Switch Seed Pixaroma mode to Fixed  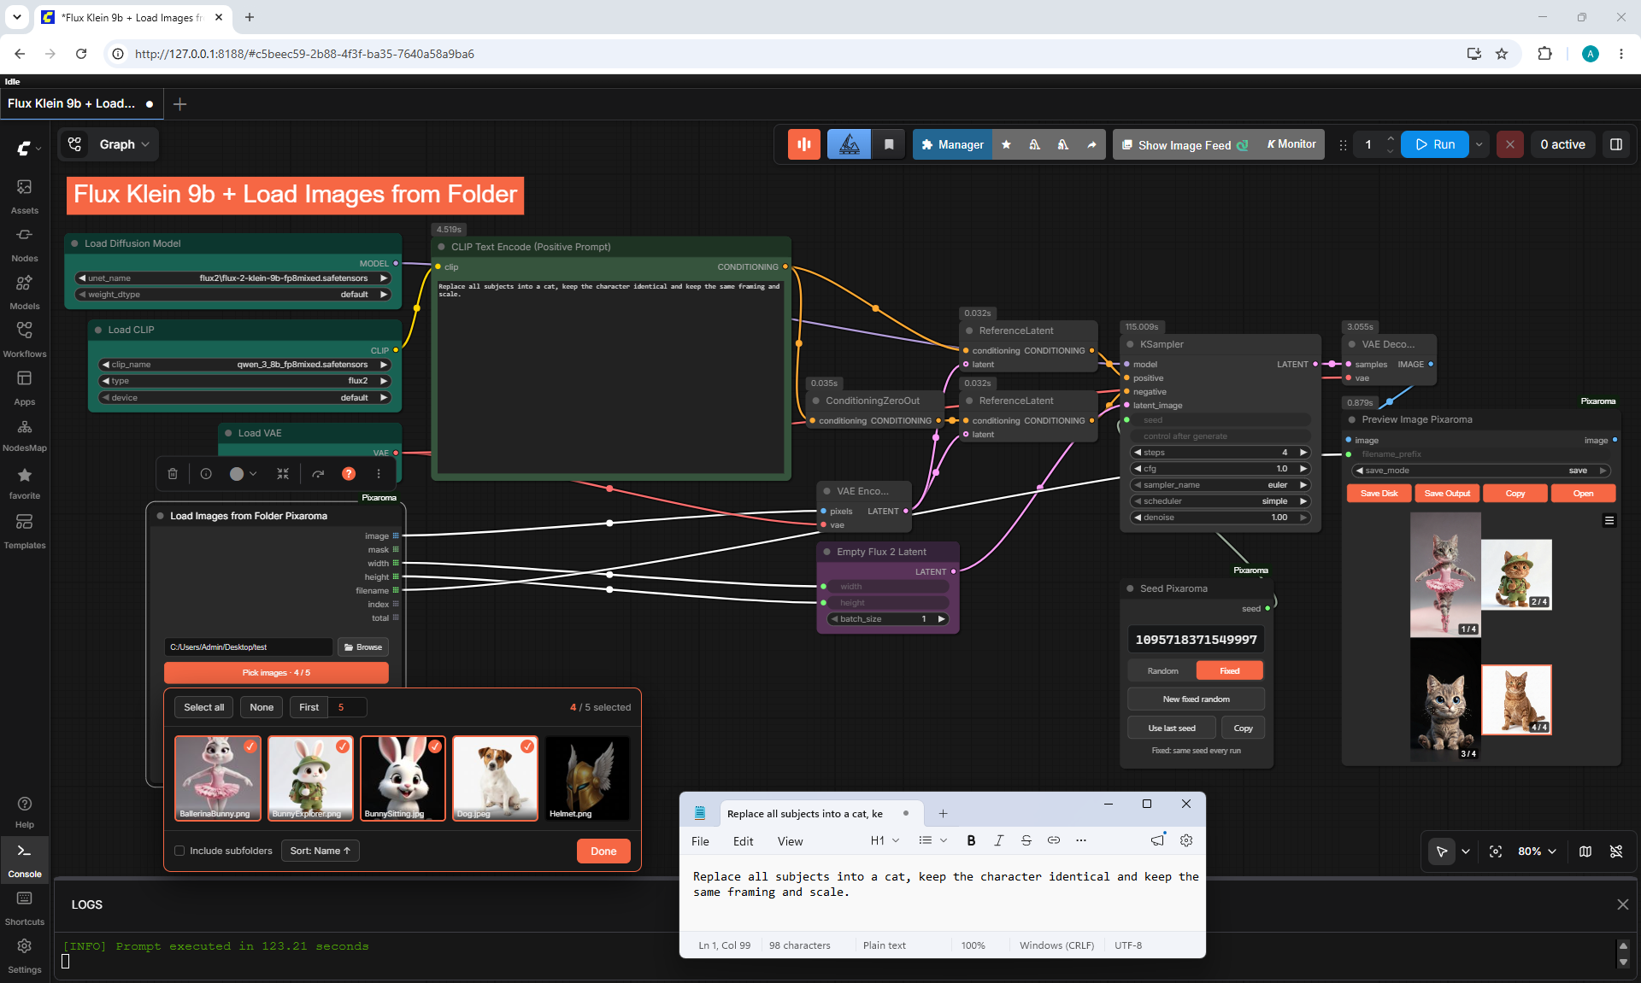1229,671
